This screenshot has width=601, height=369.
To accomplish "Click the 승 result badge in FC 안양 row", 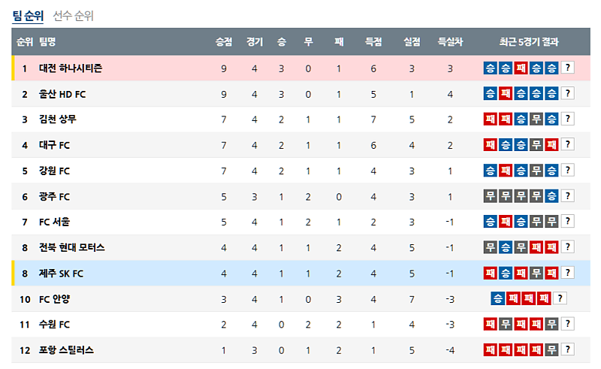I will (498, 298).
